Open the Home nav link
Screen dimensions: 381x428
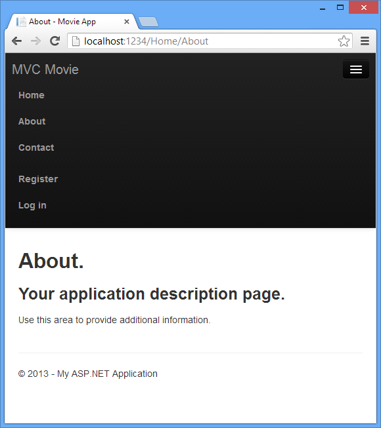pyautogui.click(x=32, y=95)
